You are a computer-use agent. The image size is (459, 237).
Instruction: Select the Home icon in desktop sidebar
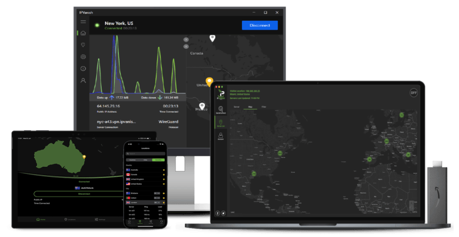[x=83, y=33]
